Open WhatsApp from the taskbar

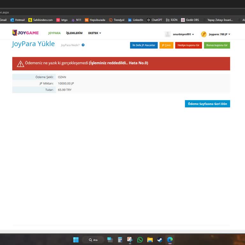140,240
